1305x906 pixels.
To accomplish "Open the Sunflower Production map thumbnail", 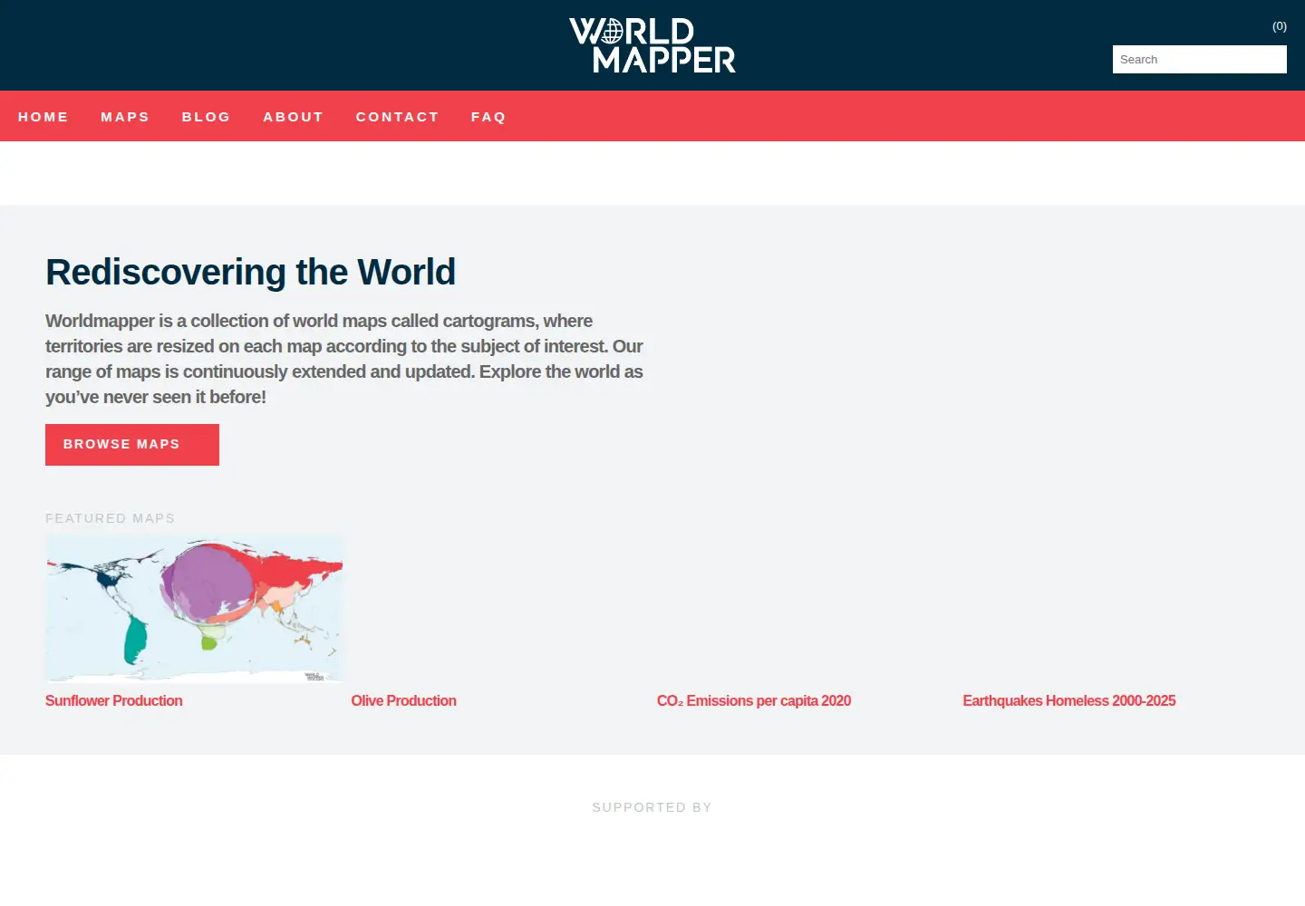I will tap(194, 608).
